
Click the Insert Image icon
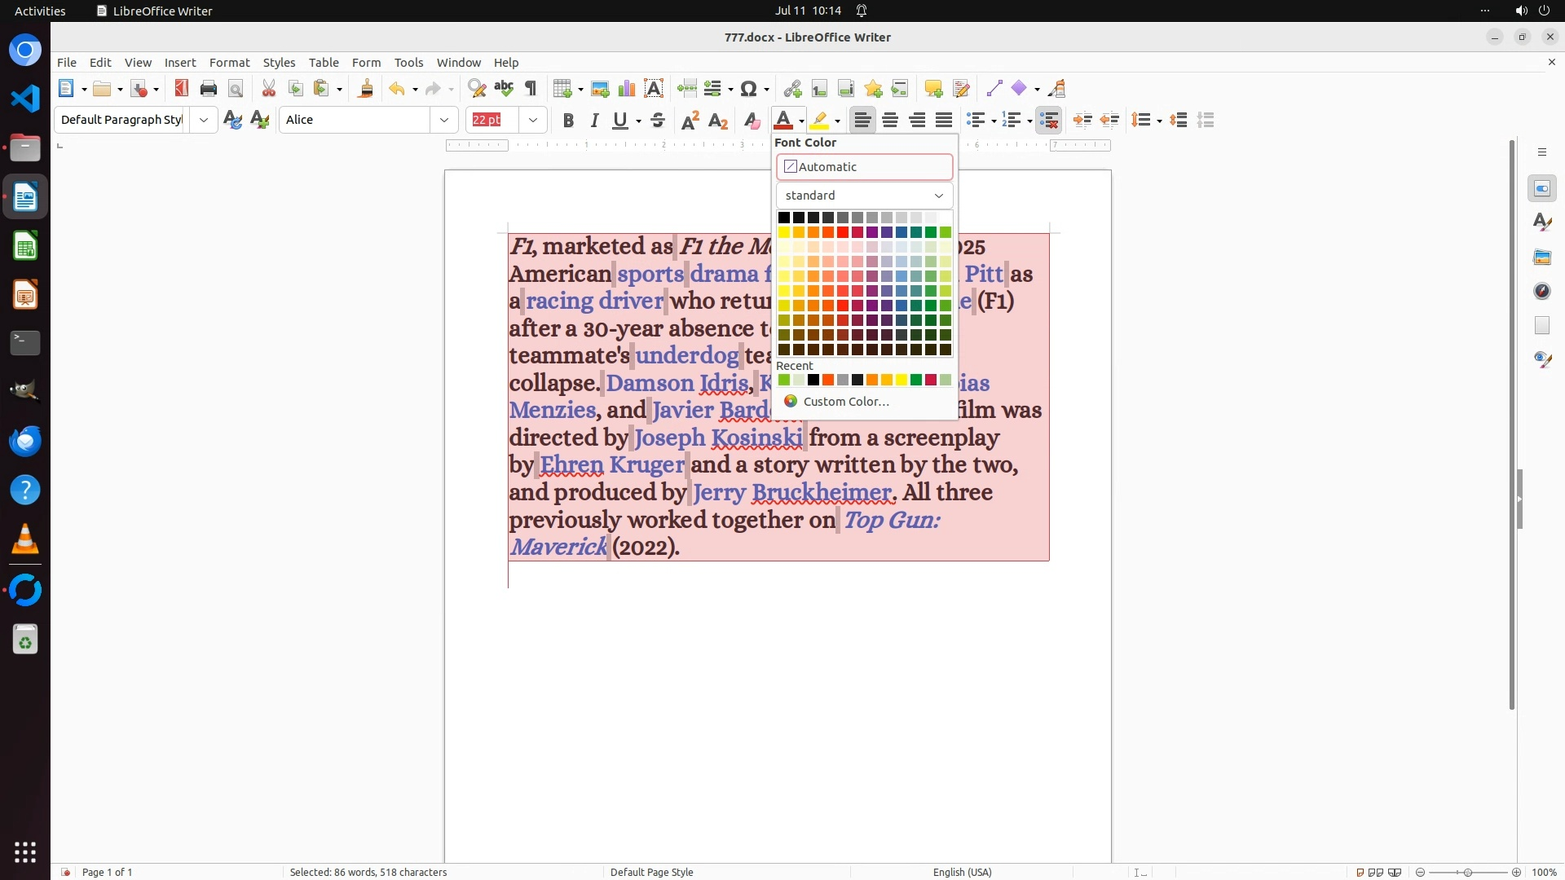600,89
